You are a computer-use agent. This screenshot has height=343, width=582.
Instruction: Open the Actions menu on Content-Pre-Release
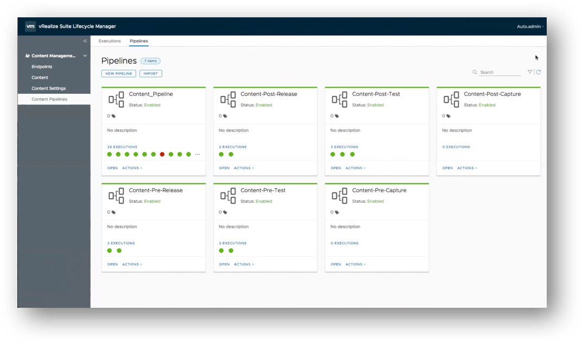pyautogui.click(x=132, y=264)
